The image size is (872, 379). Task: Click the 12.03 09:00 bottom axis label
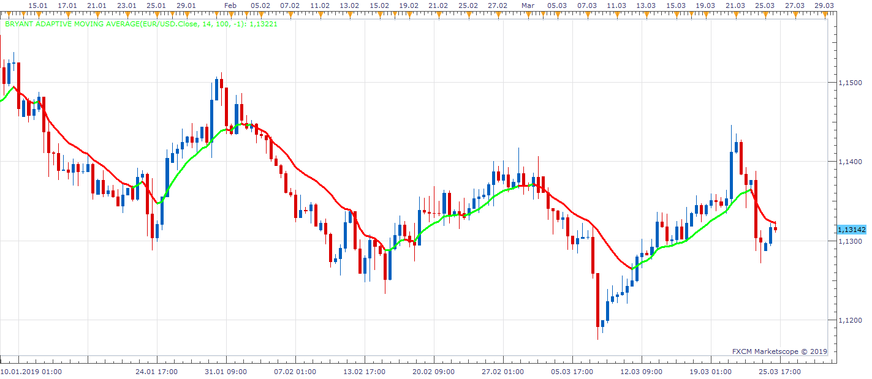642,372
